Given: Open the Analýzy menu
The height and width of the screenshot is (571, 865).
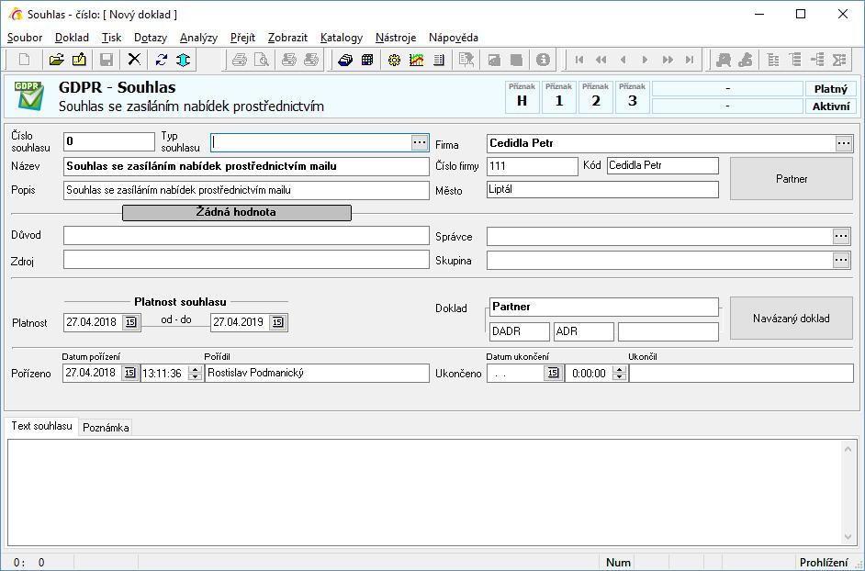Looking at the screenshot, I should click(x=198, y=38).
